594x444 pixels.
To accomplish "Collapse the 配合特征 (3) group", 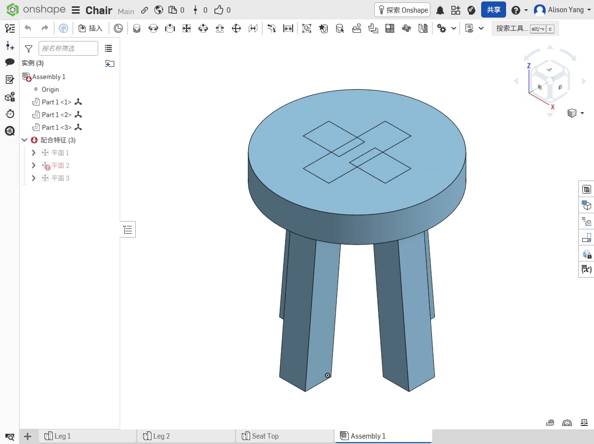I will [x=25, y=140].
